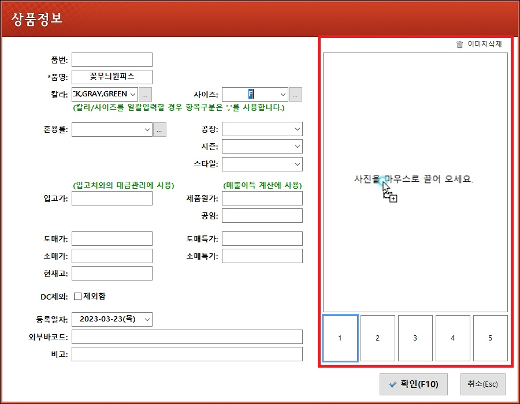Focus the 입고가 input field

tap(112, 199)
